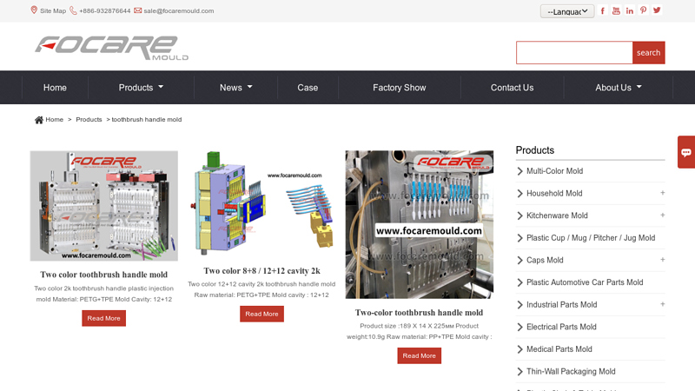Click chevron beside Plastic Automotive Car Parts Mold
The image size is (695, 391).
[x=520, y=282]
